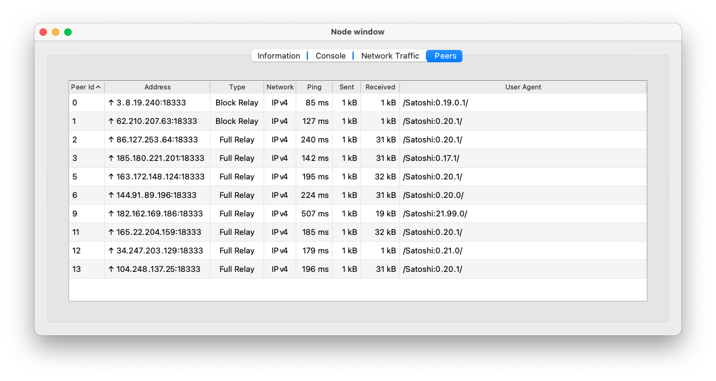Image resolution: width=716 pixels, height=381 pixels.
Task: Select the Block Relay peer 62.210.207.63
Action: [247, 121]
